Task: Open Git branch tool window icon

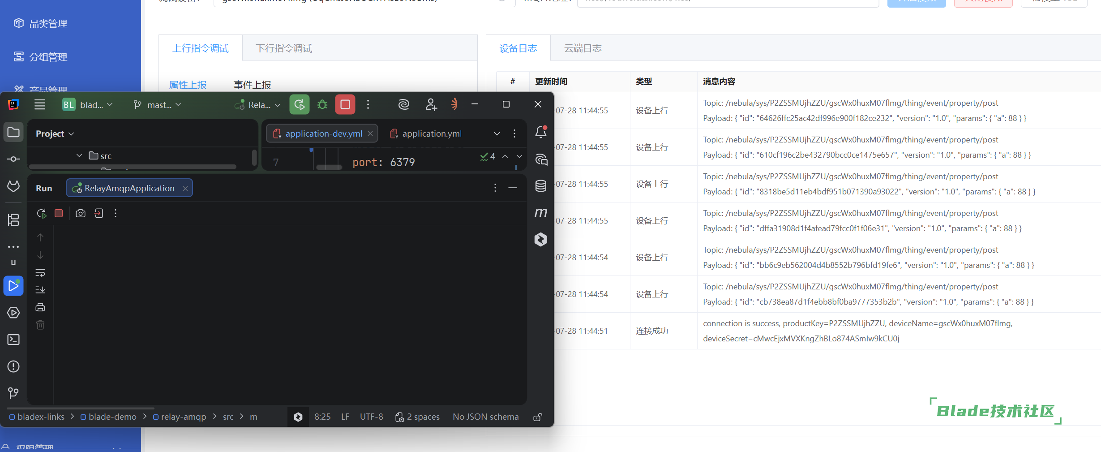Action: click(13, 393)
